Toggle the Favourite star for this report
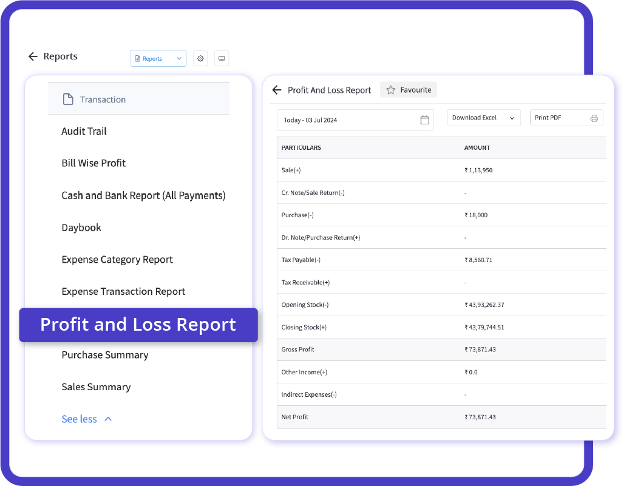 tap(408, 89)
